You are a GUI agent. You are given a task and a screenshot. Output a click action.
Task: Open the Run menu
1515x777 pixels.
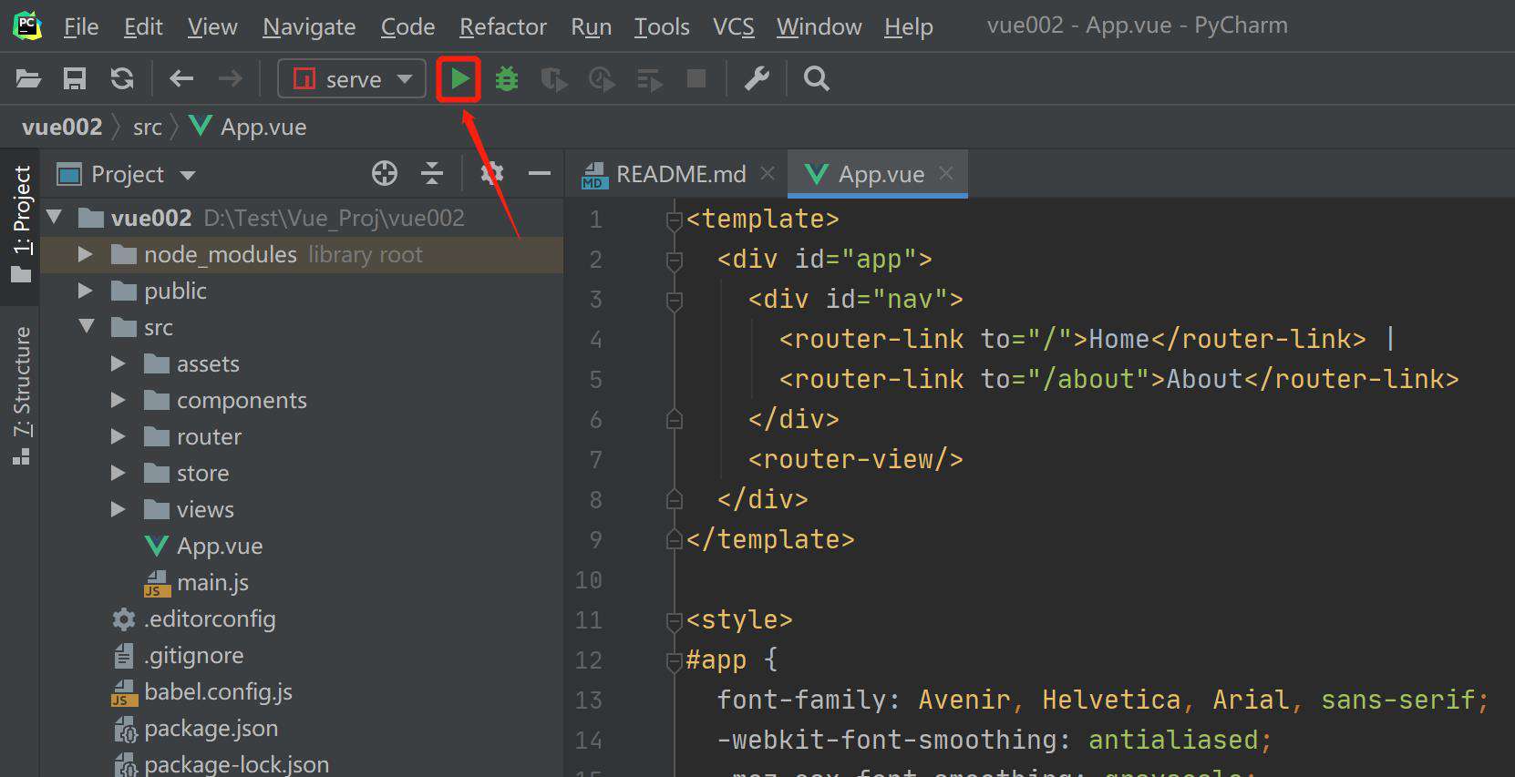pyautogui.click(x=591, y=26)
